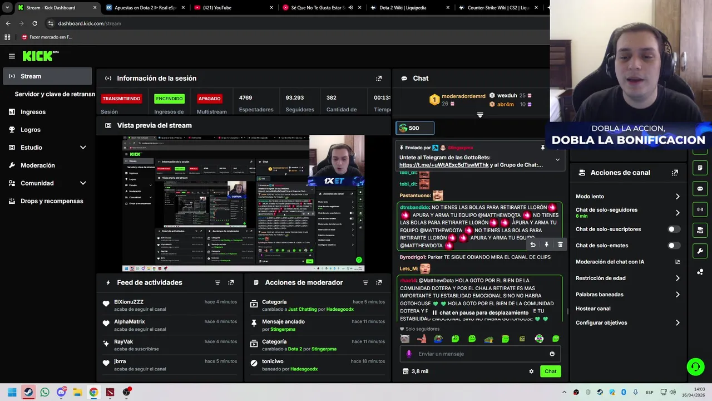
Task: Open the emoji picker in message box
Action: pos(552,354)
